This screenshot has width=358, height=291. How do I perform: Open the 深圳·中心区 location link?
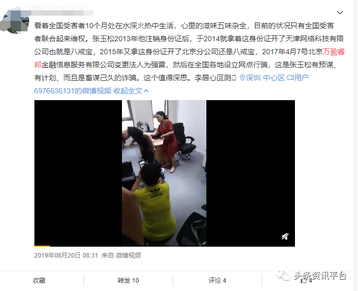coord(265,78)
